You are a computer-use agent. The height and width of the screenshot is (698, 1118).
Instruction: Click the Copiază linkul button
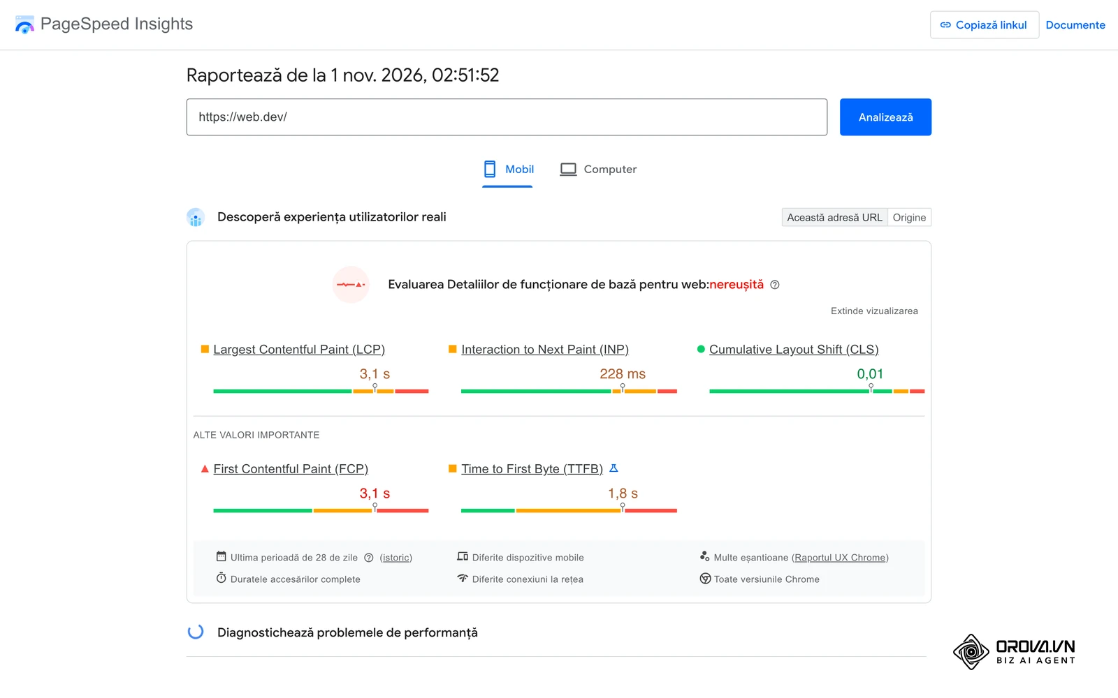[984, 25]
